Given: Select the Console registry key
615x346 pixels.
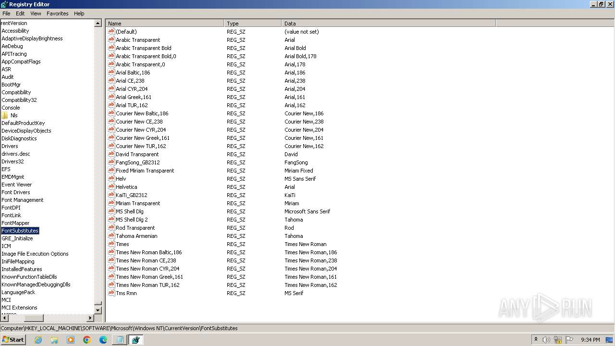Looking at the screenshot, I should click(x=11, y=108).
